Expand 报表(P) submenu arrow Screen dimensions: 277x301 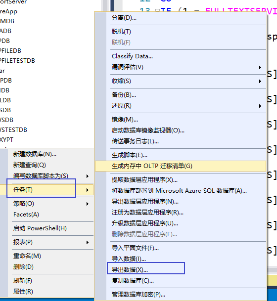point(88,243)
